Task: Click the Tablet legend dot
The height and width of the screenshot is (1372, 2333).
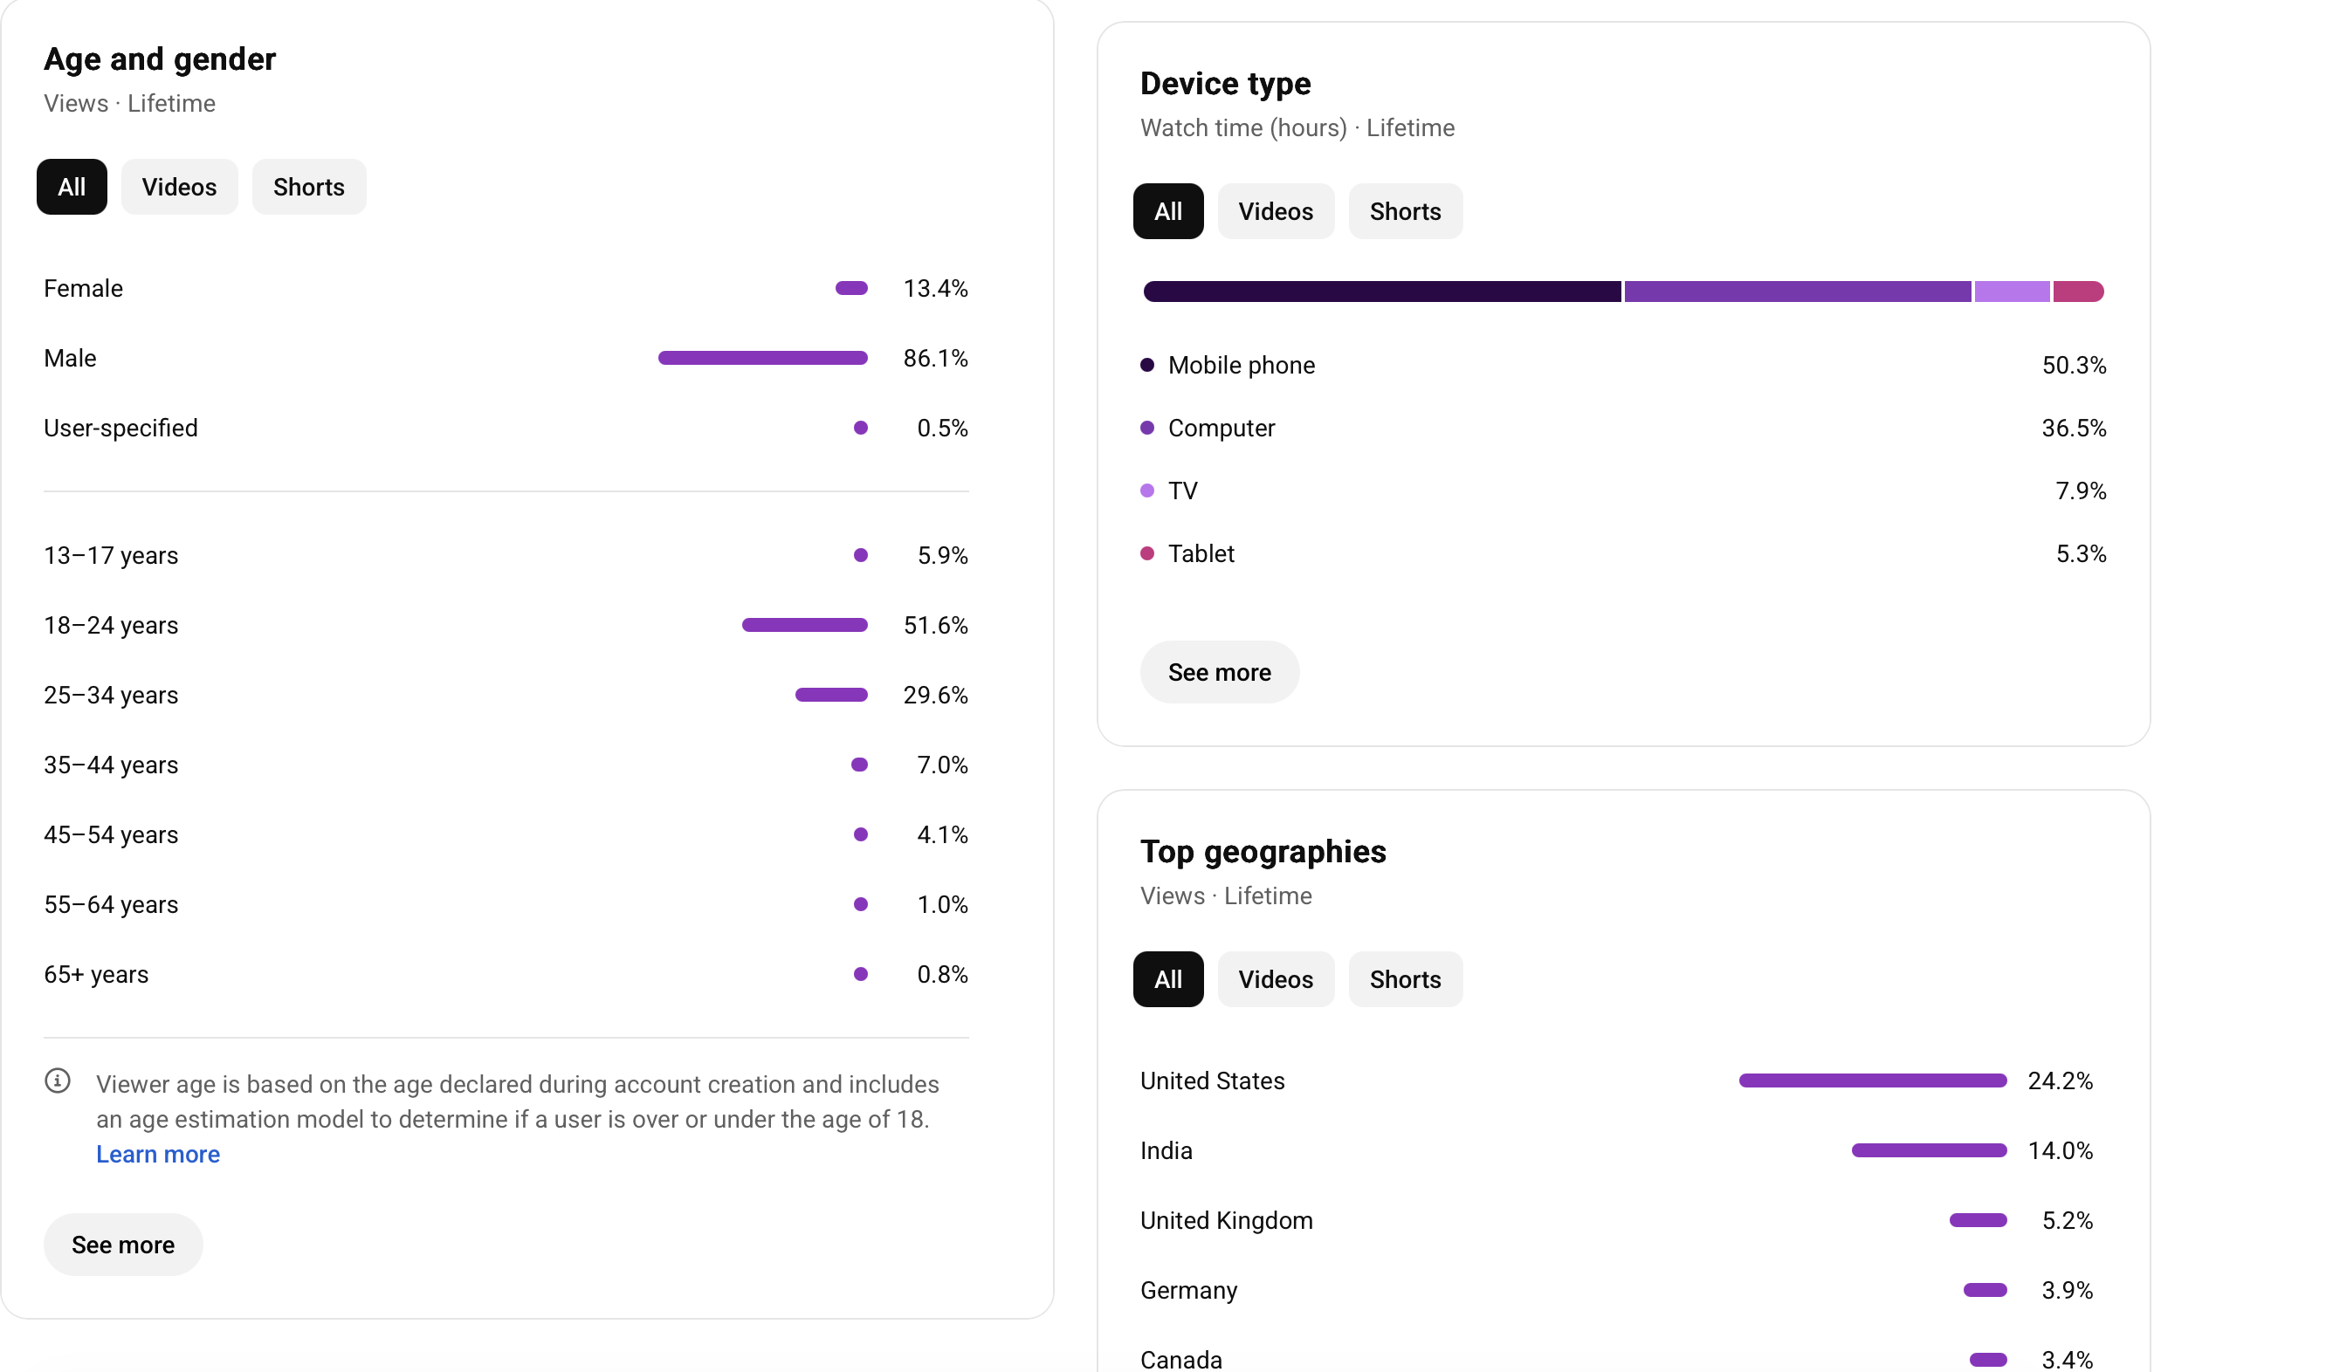Action: (x=1147, y=554)
